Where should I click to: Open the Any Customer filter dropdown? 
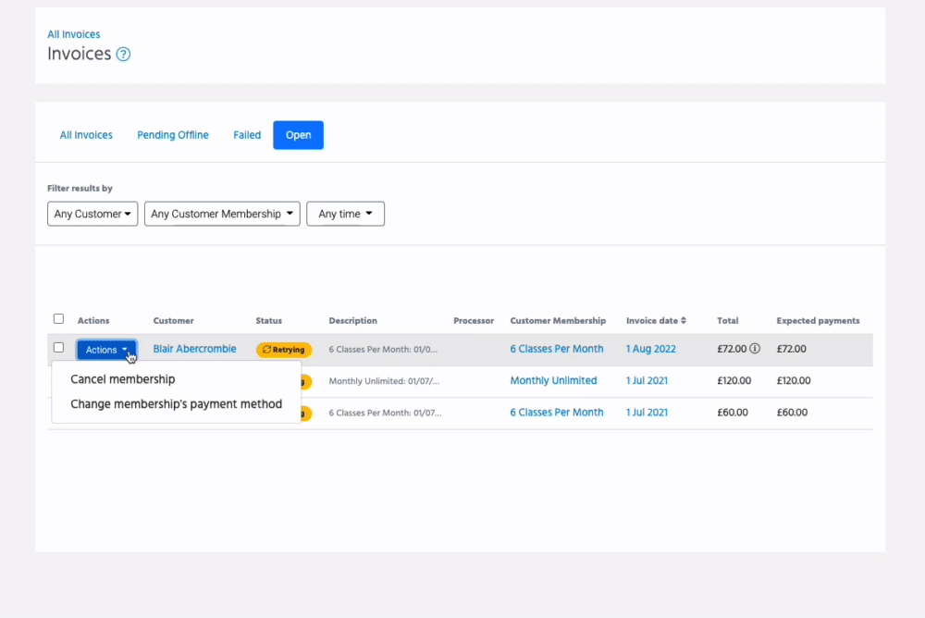[92, 214]
